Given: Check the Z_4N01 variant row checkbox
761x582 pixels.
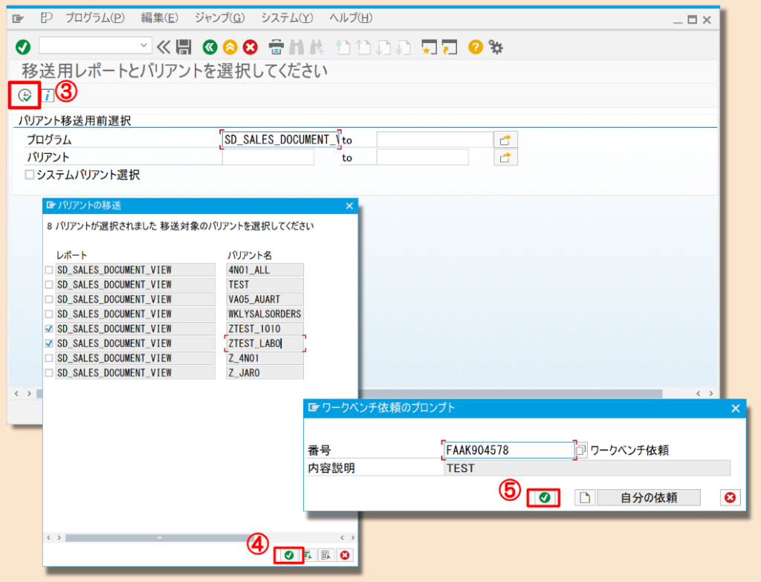Looking at the screenshot, I should coord(49,358).
